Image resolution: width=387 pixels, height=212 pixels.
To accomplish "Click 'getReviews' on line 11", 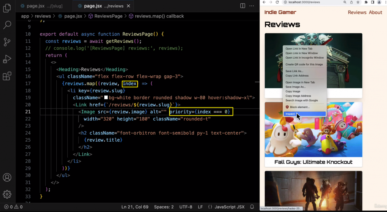I will (119, 41).
